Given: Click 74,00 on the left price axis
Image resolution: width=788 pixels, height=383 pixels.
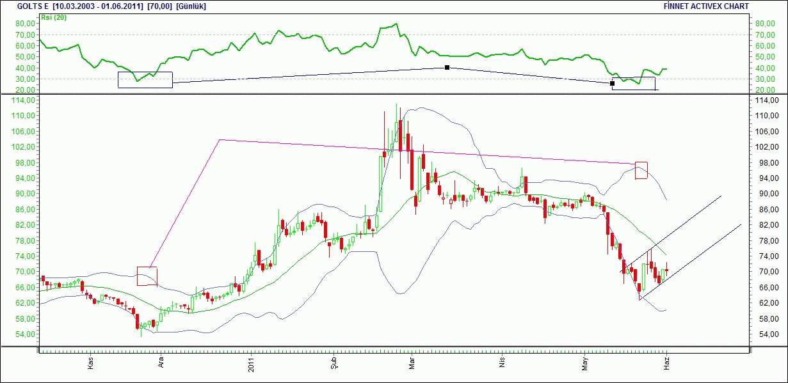Looking at the screenshot, I should (24, 256).
